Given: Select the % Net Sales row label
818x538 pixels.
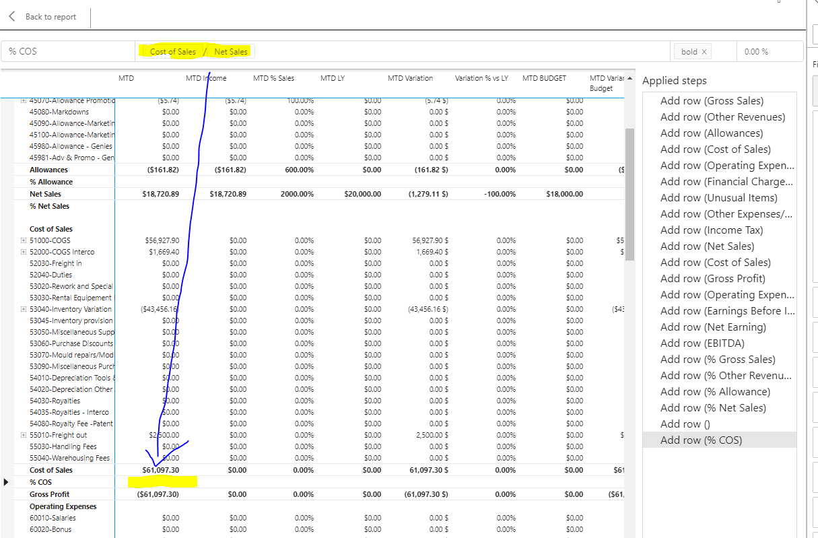Looking at the screenshot, I should click(49, 206).
